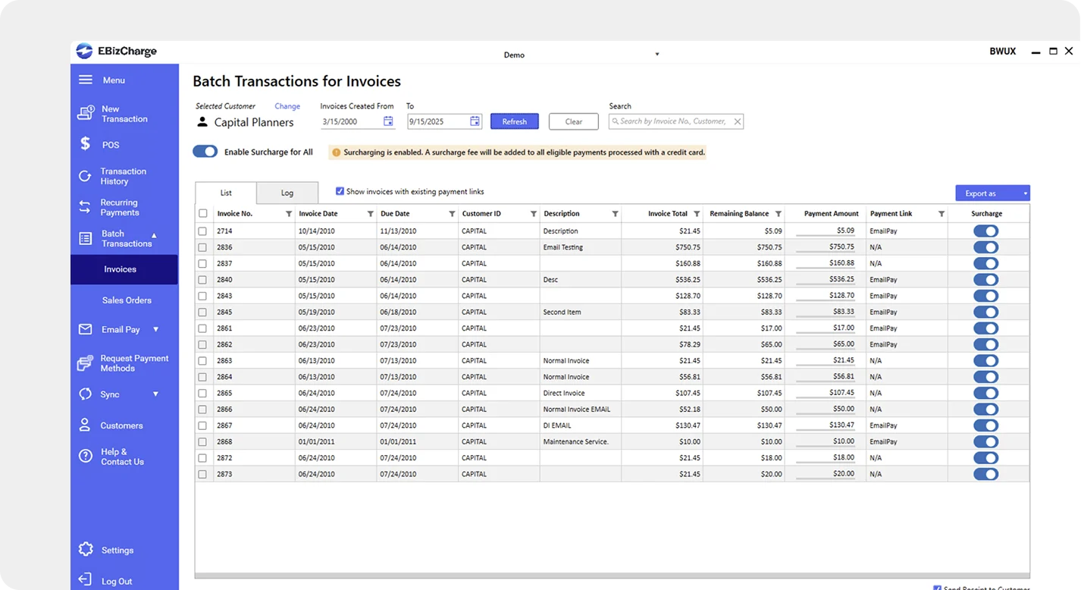Click the Remaining Balance column filter icon
This screenshot has width=1081, height=590.
[x=779, y=214]
